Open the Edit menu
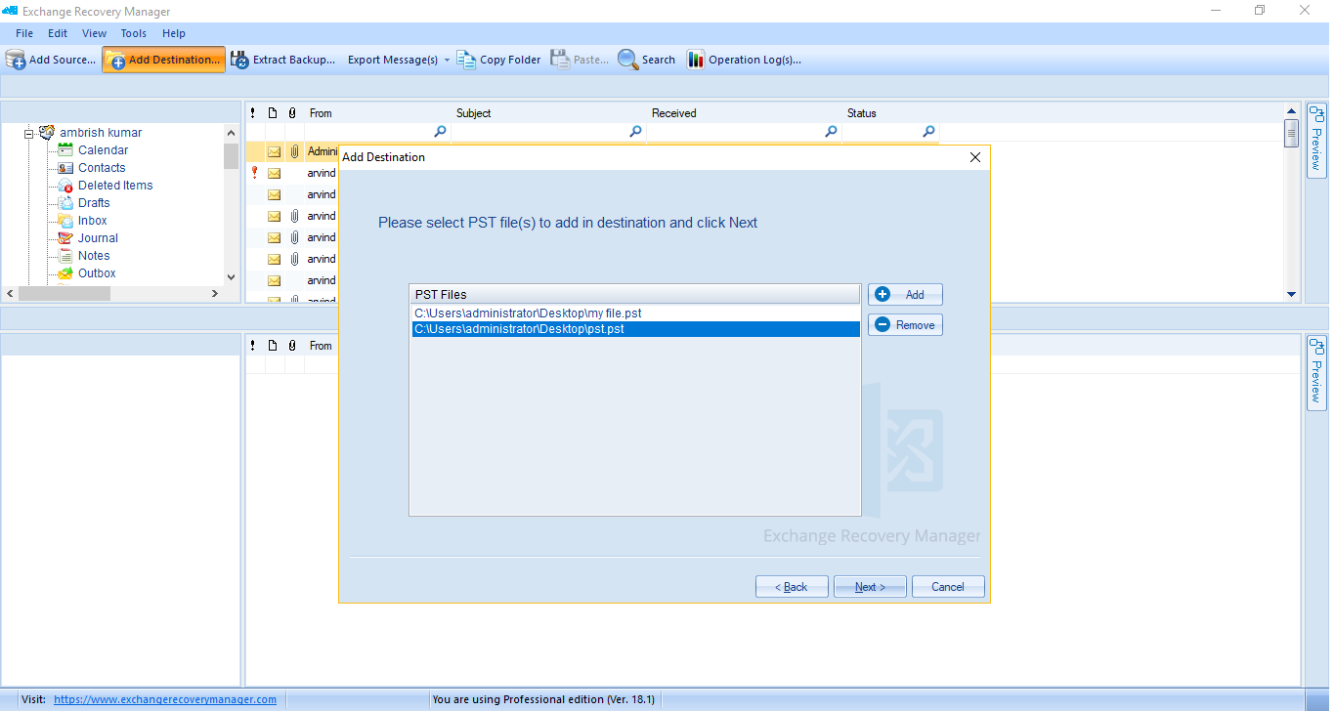The height and width of the screenshot is (711, 1335). pyautogui.click(x=58, y=33)
